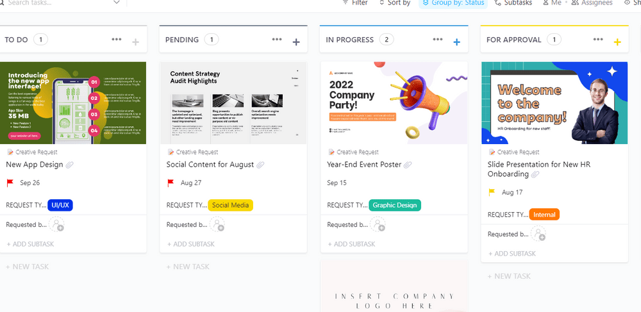Add requester avatar on Year-End Event Poster
Image resolution: width=641 pixels, height=312 pixels.
[379, 225]
